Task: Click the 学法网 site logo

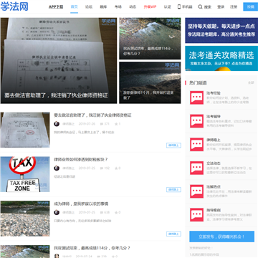Action: [14, 6]
